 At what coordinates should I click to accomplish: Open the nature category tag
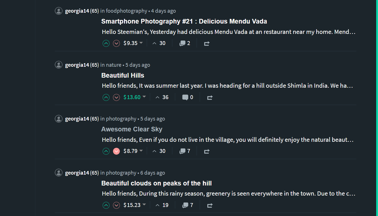point(113,65)
